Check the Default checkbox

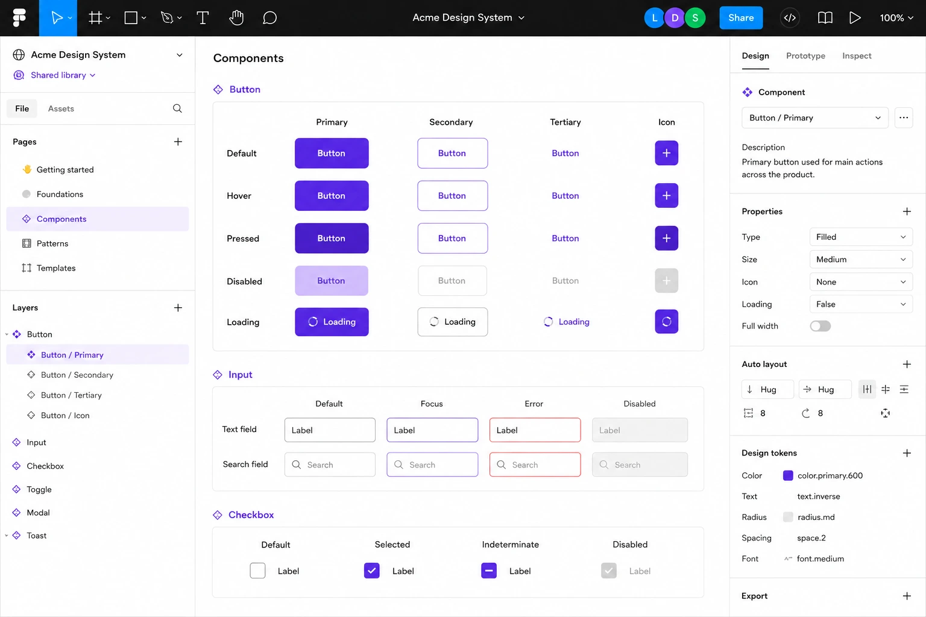point(257,571)
